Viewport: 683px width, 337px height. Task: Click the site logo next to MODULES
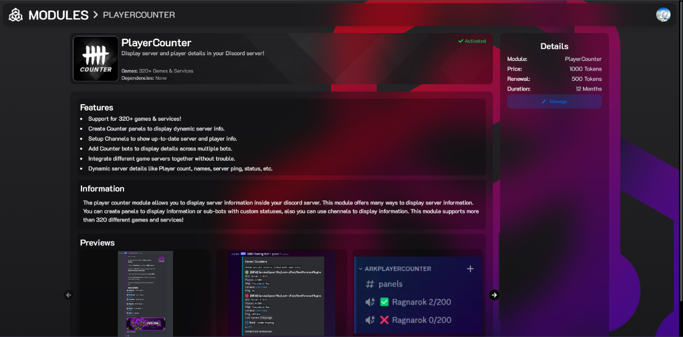tap(15, 15)
